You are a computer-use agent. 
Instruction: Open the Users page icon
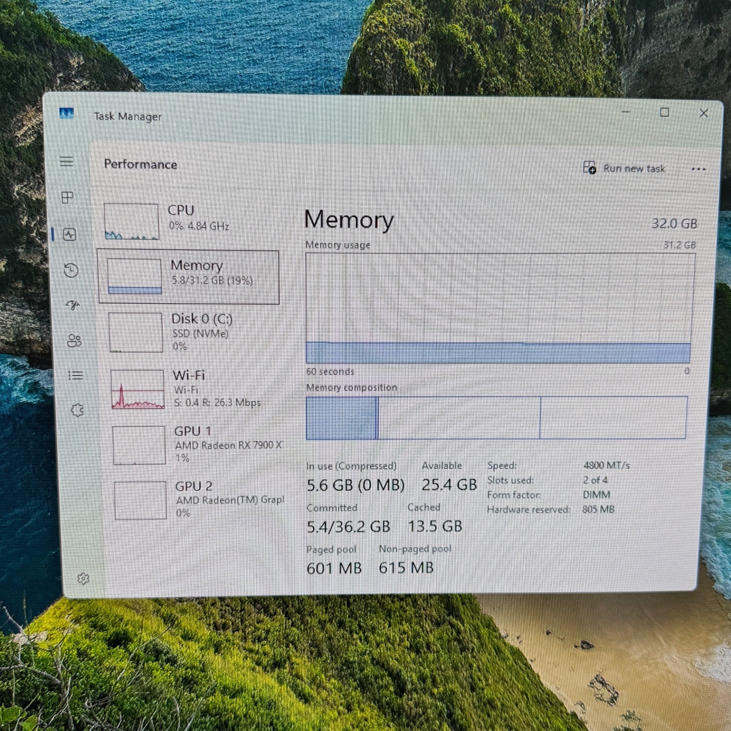(x=74, y=341)
